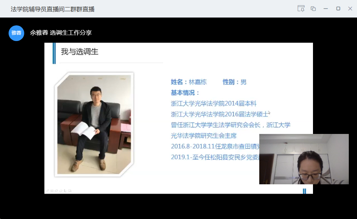Click the presenter webcam video overlay

(304, 159)
